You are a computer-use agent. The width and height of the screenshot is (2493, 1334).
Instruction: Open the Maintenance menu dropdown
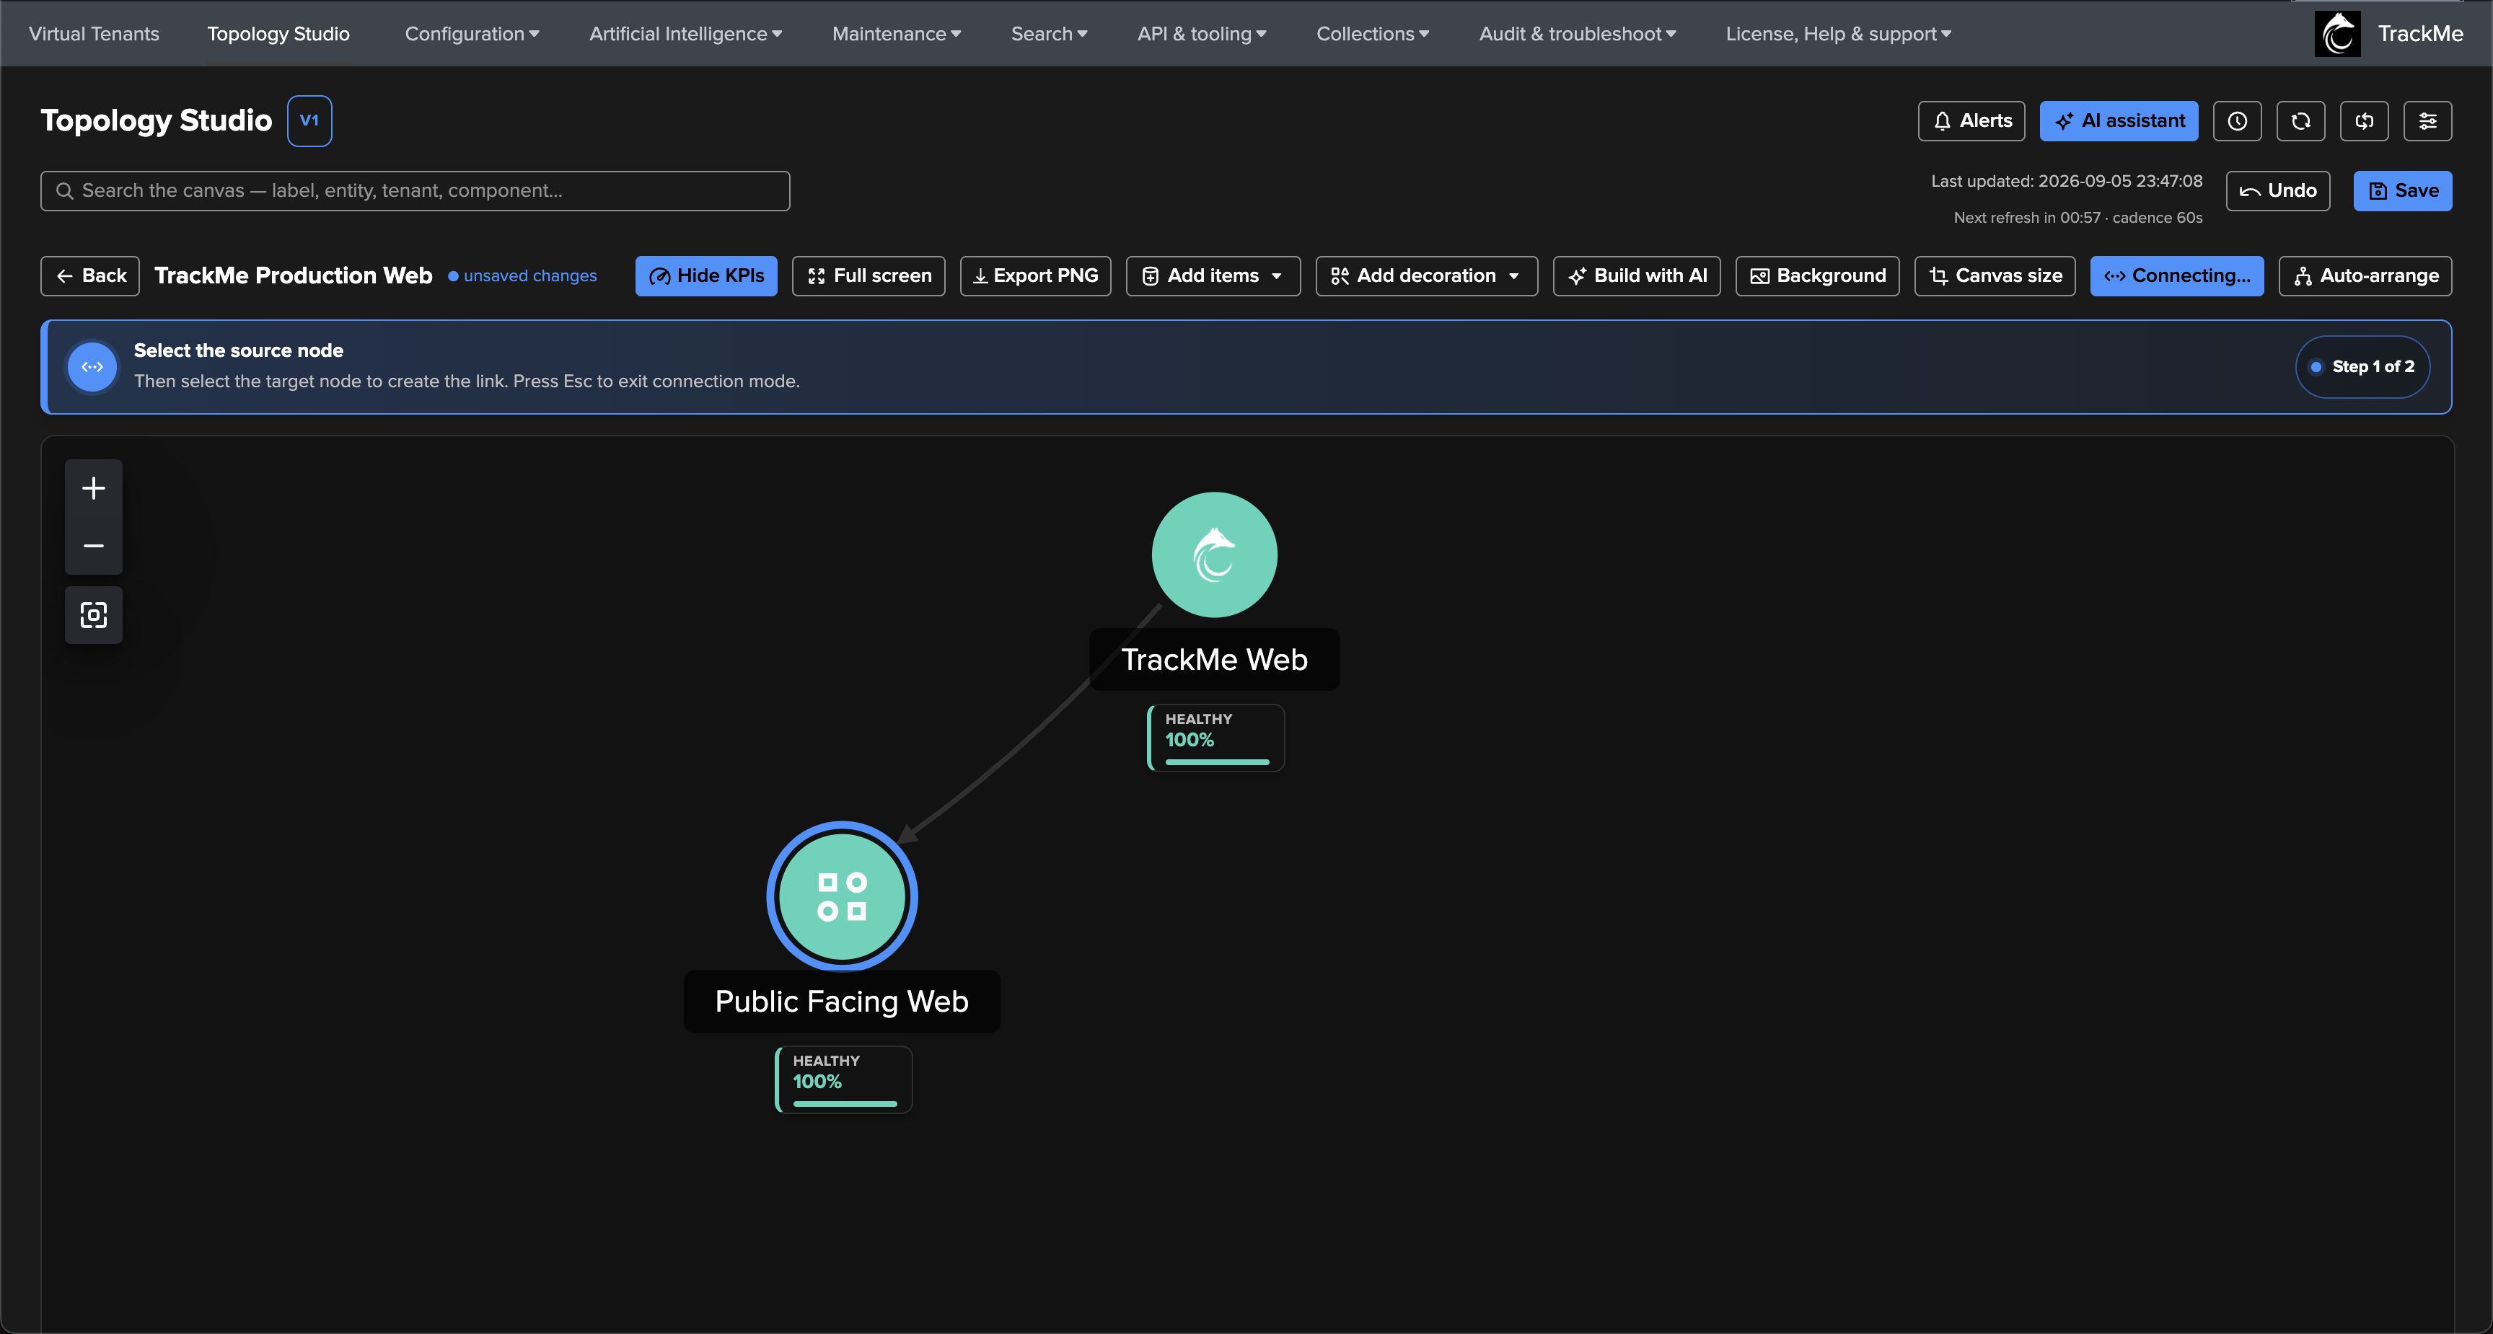tap(896, 34)
